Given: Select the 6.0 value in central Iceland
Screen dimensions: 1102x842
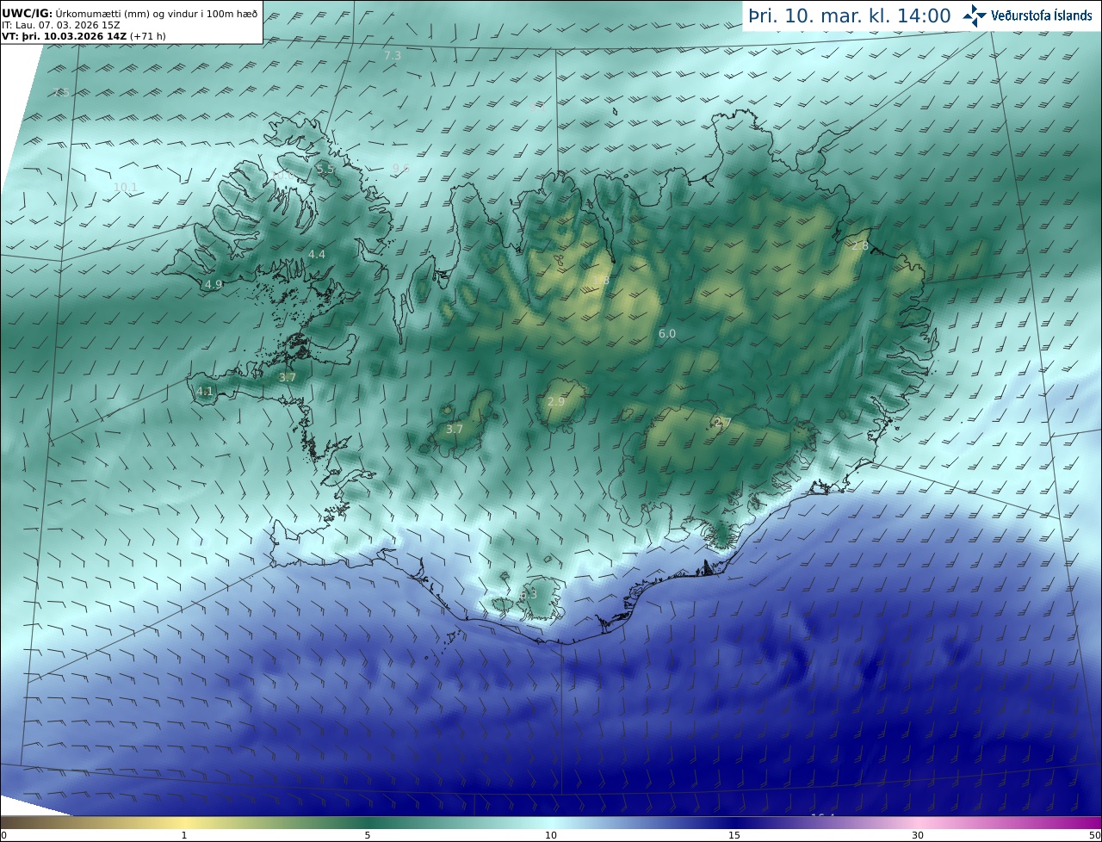Looking at the screenshot, I should click(x=667, y=333).
